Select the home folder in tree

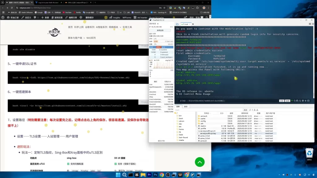pos(181,129)
